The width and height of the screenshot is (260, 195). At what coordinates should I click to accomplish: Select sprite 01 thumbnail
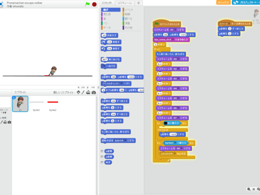click(x=20, y=104)
